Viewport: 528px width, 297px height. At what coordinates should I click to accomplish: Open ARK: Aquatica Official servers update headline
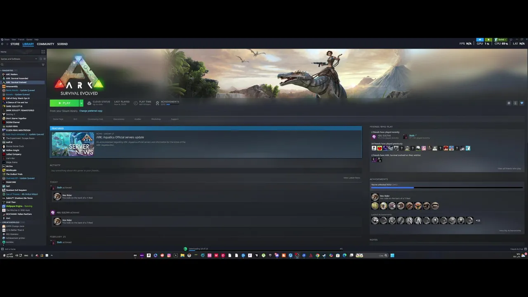[x=120, y=137]
